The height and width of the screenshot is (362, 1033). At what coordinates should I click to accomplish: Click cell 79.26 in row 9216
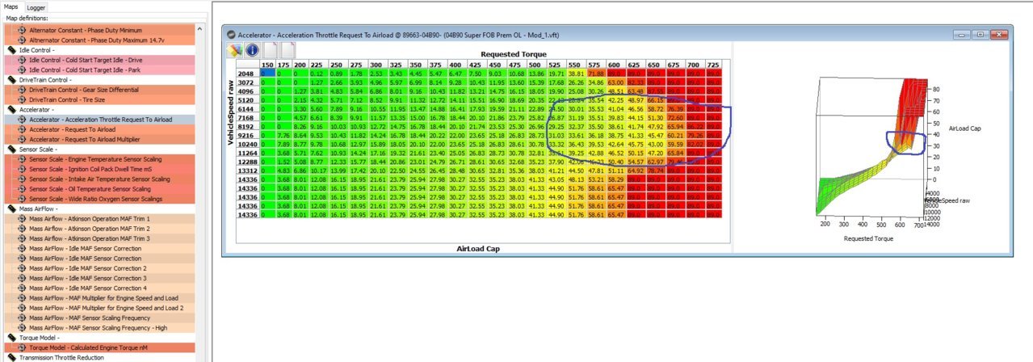(695, 136)
